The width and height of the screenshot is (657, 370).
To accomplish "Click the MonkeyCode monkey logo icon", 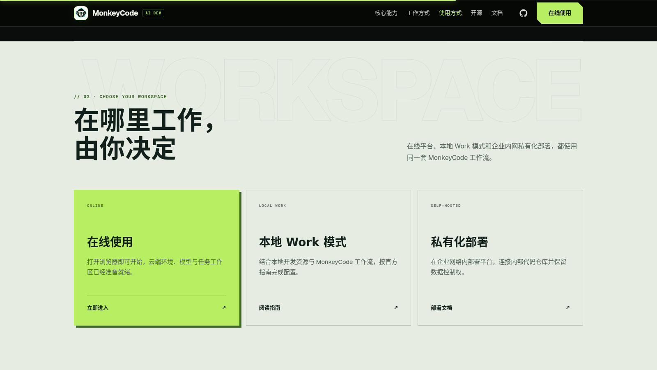I will click(81, 13).
